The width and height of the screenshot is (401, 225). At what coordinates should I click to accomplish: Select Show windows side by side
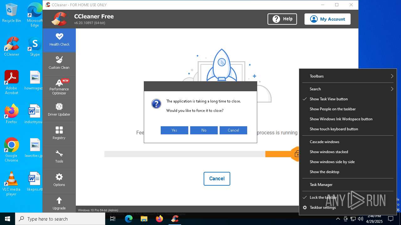348,162
